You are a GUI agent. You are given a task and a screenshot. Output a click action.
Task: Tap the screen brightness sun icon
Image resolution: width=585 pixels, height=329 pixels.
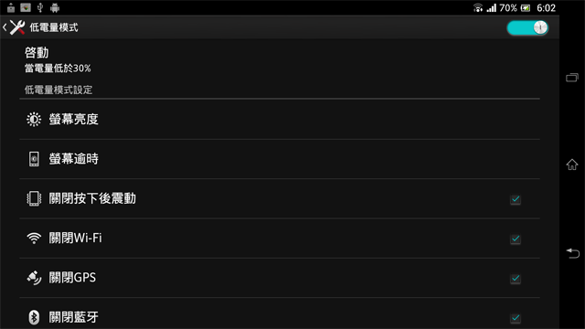pos(34,120)
